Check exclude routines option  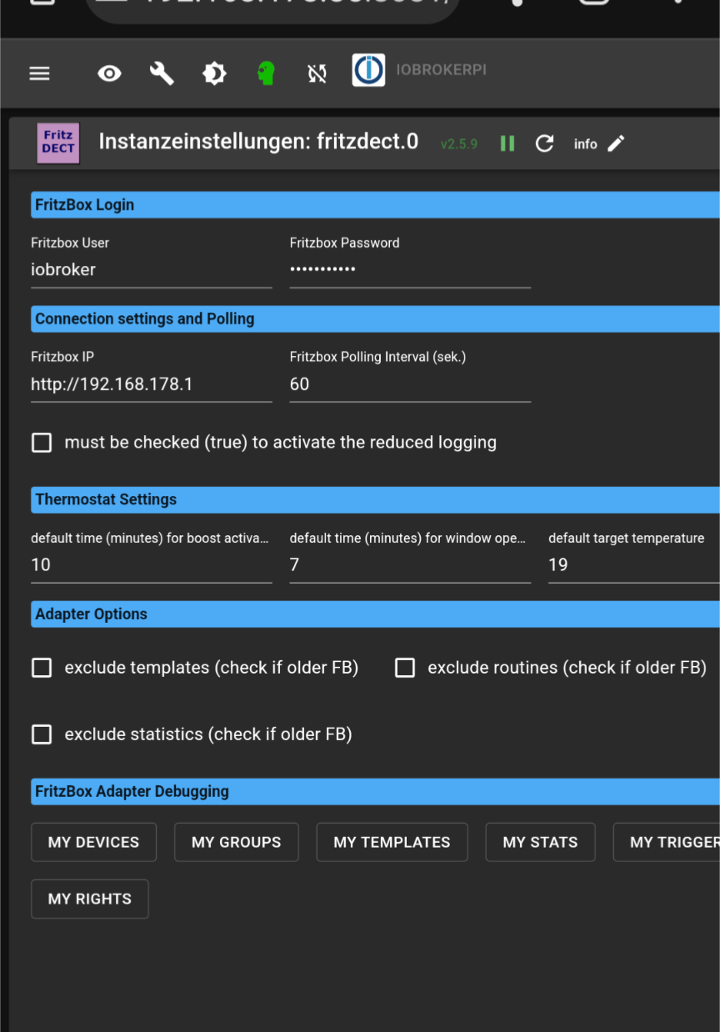click(x=405, y=668)
